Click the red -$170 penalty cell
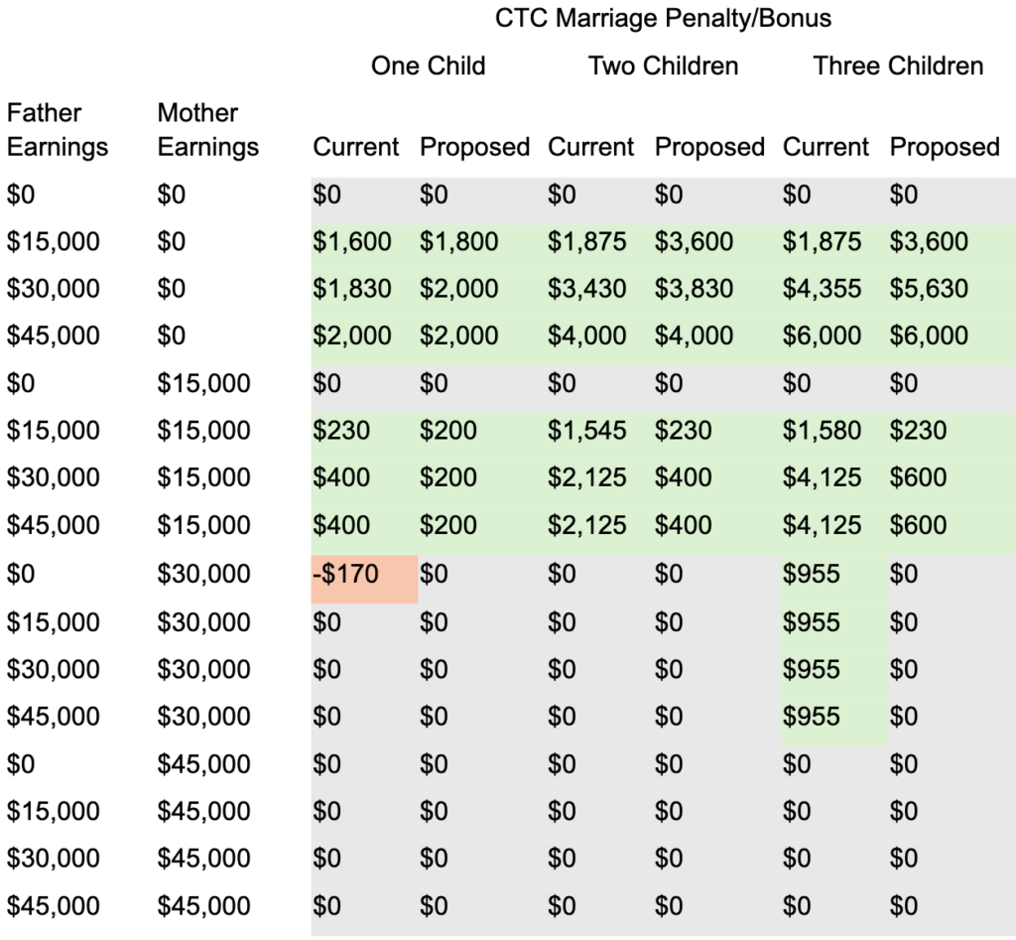 pyautogui.click(x=346, y=574)
